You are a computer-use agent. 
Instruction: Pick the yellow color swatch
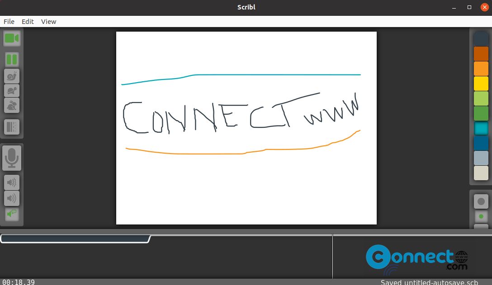[x=481, y=84]
